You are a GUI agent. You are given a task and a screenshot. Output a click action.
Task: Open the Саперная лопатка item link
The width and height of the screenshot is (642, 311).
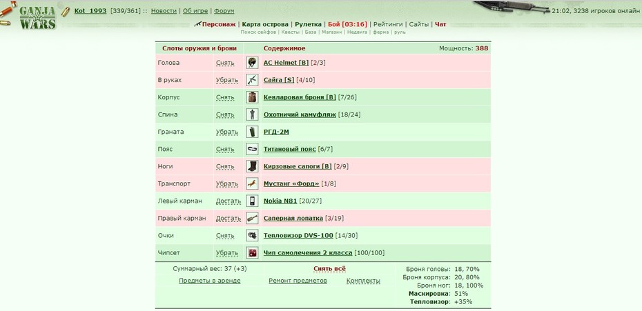pos(293,219)
